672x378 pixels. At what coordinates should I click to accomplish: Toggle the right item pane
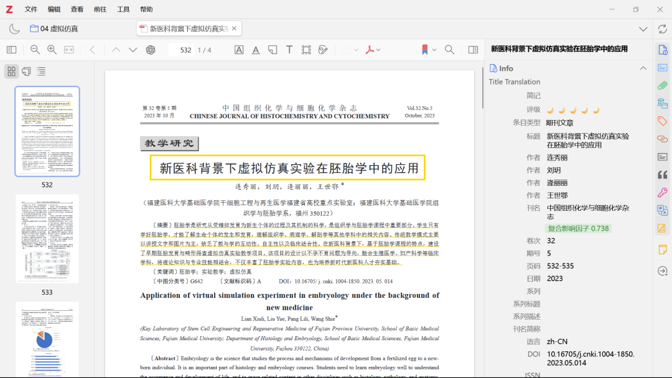[473, 50]
